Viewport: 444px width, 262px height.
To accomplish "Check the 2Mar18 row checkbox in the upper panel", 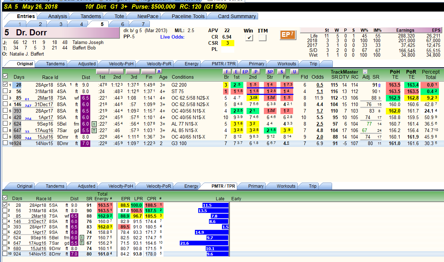I will coord(5,98).
